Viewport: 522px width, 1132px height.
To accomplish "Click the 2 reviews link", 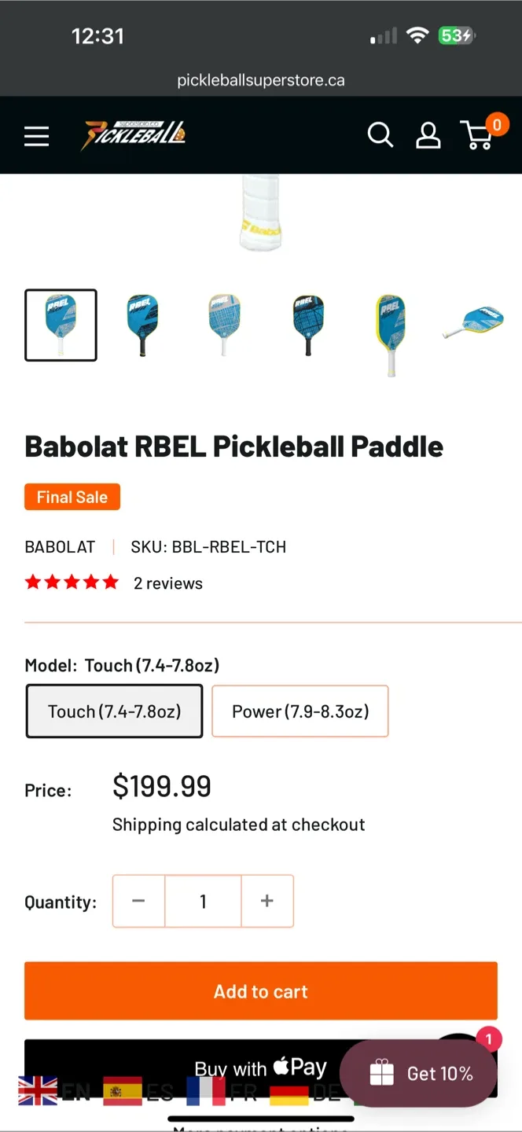I will (x=168, y=583).
